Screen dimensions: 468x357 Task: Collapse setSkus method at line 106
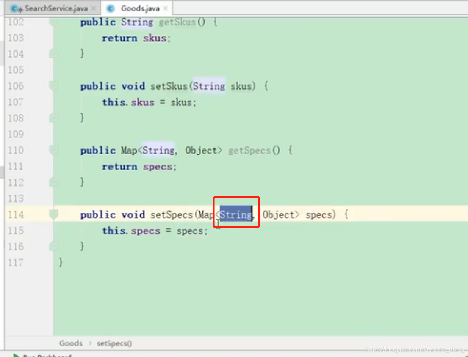[53, 86]
